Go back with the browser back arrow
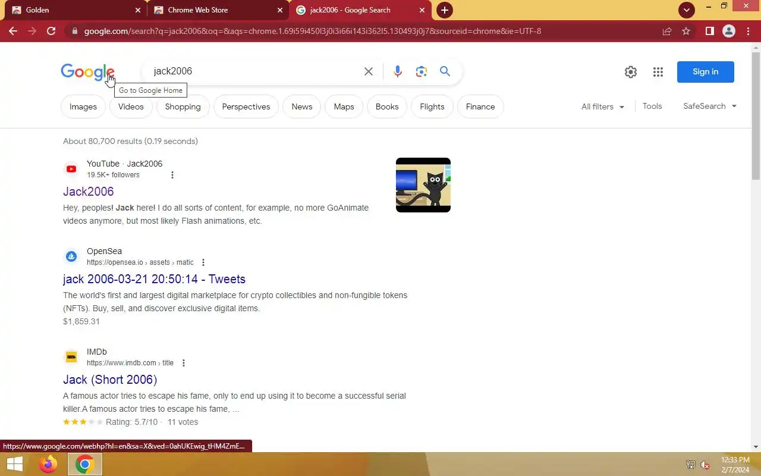 point(13,31)
